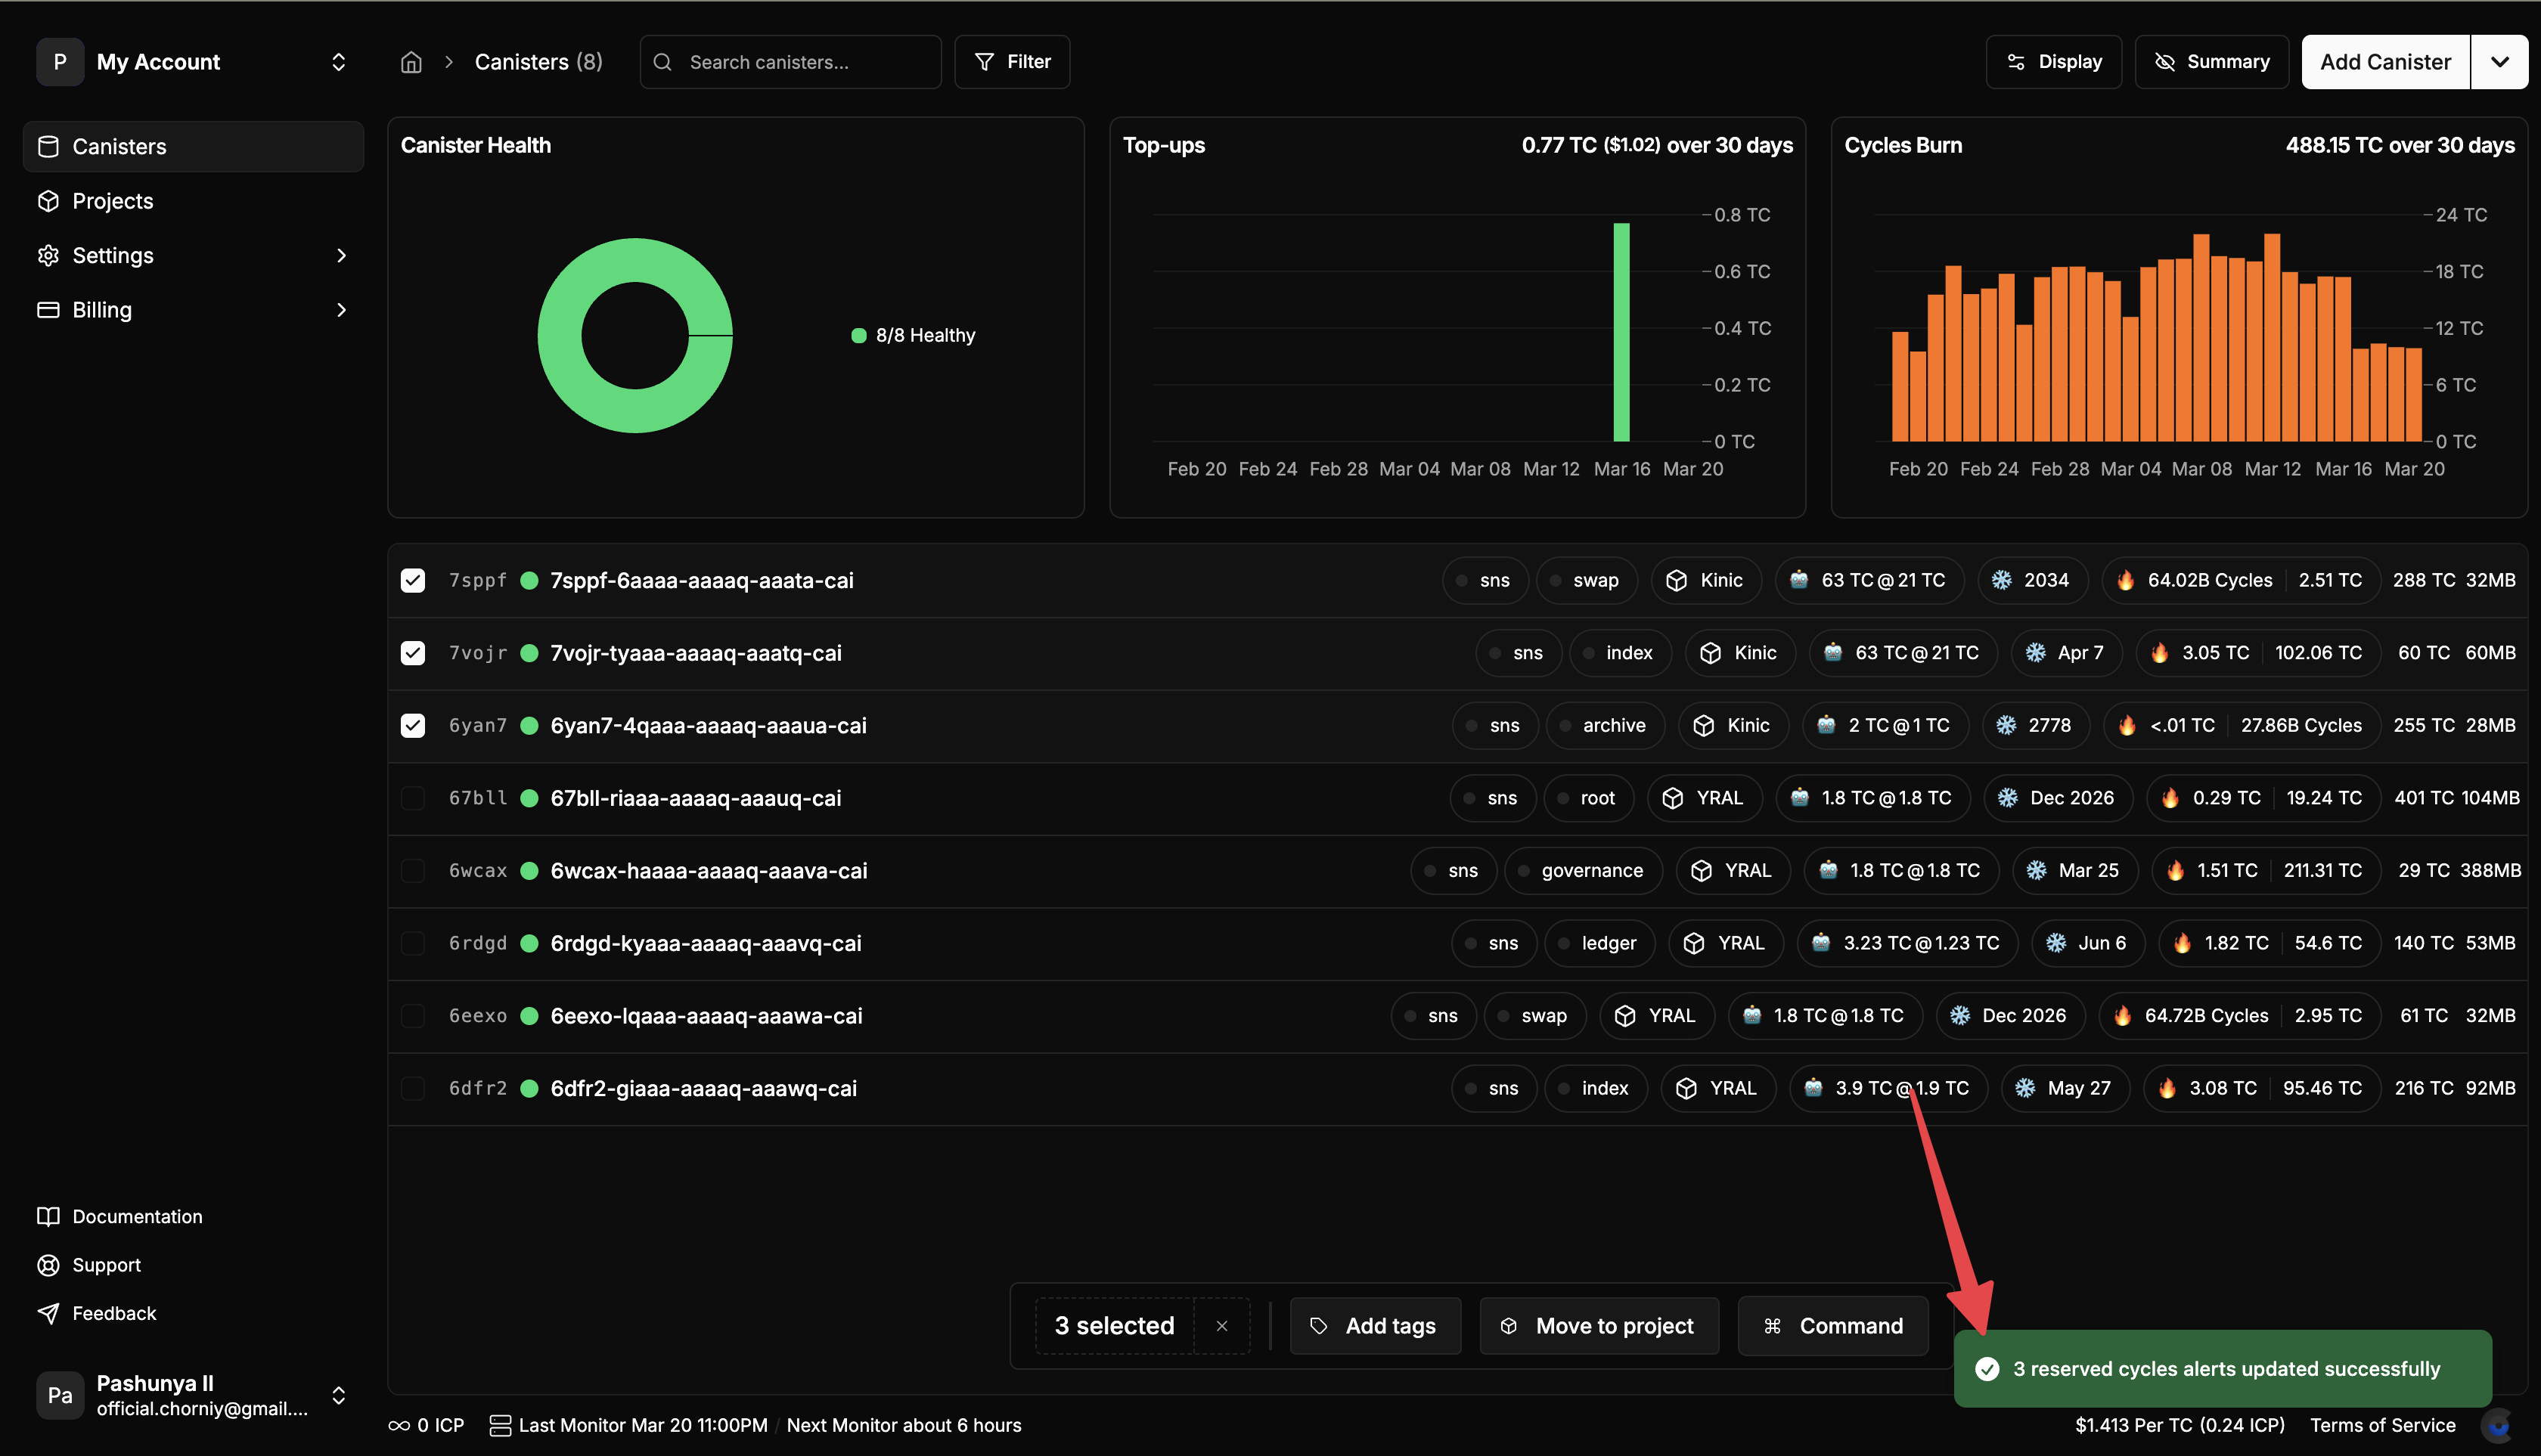The height and width of the screenshot is (1456, 2541).
Task: Click Add tags button
Action: (1375, 1326)
